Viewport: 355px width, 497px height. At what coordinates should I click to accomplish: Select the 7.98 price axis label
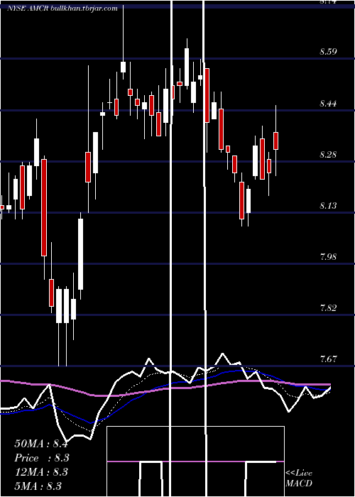tap(328, 256)
